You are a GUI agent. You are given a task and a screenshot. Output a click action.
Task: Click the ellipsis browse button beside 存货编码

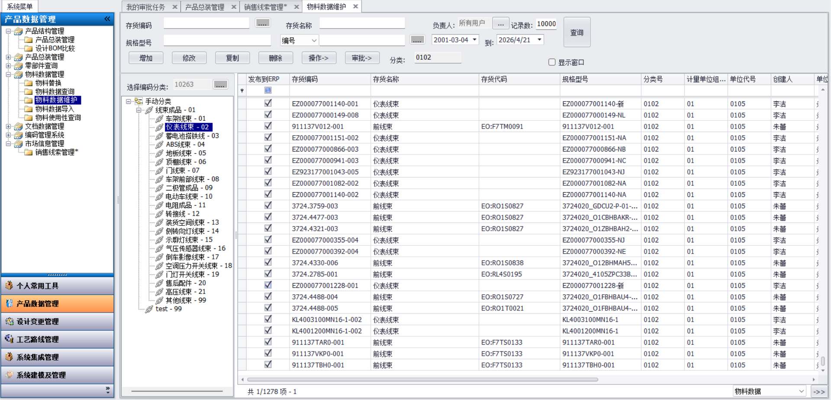tap(262, 23)
